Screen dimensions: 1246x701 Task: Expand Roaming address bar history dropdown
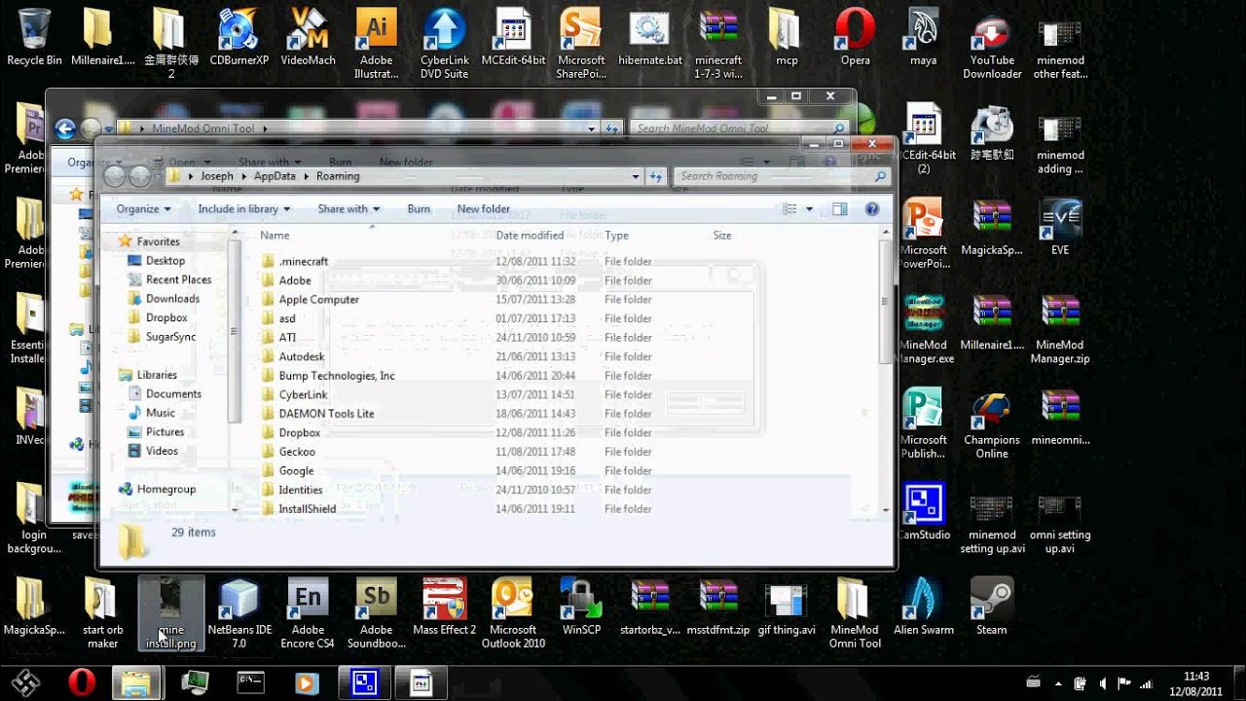(x=636, y=176)
